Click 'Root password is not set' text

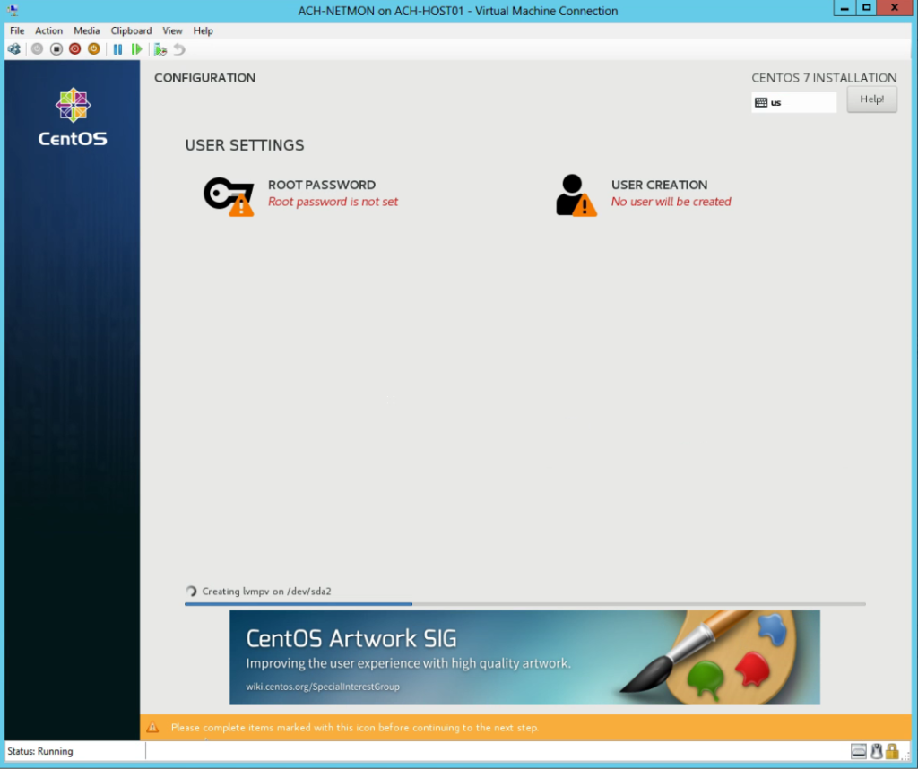(333, 202)
